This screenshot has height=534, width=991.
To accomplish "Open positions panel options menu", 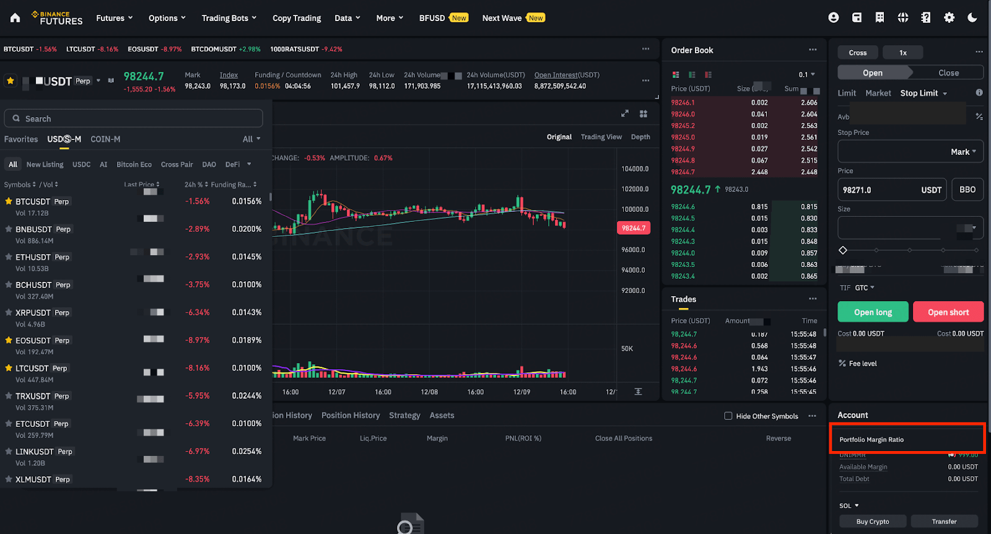I will point(813,416).
